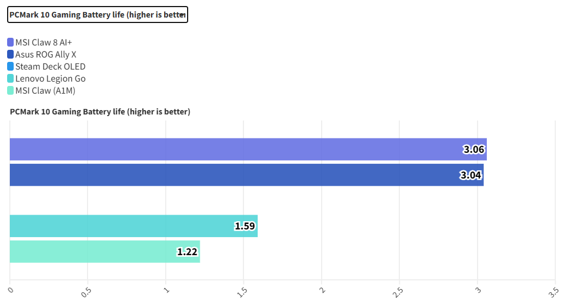Click the 1.22 value label
Image resolution: width=564 pixels, height=305 pixels.
187,252
